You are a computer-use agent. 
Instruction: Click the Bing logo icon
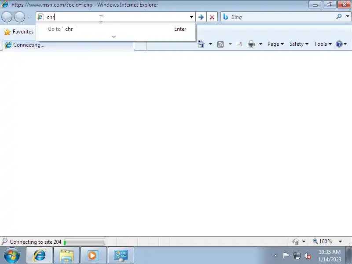tap(226, 17)
